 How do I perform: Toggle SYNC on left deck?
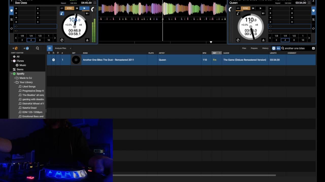tap(69, 8)
